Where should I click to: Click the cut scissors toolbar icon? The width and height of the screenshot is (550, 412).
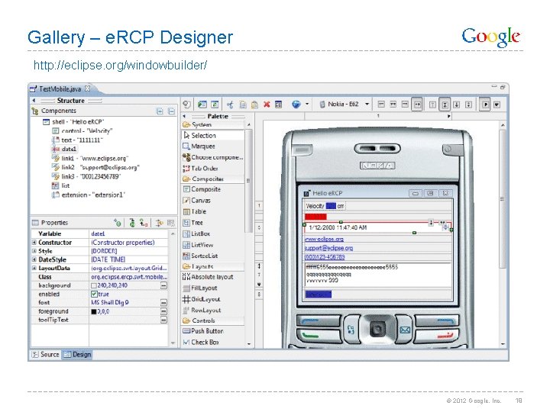tap(230, 105)
